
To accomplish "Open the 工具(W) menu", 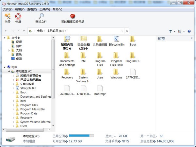I will [x=45, y=9].
